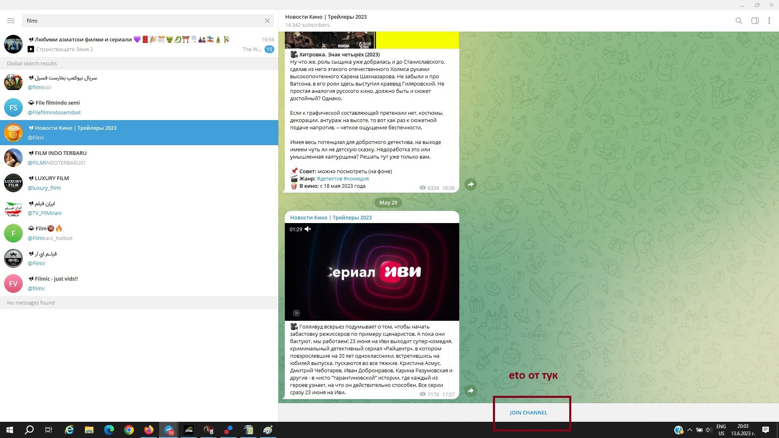Toggle the right info side panel
This screenshot has width=779, height=438.
755,21
